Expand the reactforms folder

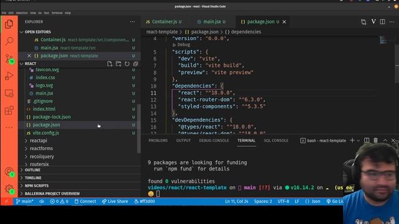click(41, 148)
